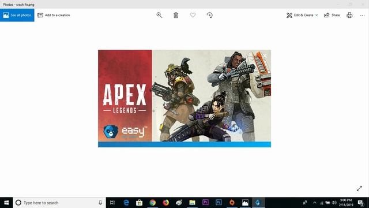The image size is (369, 208).
Task: Open Task View on the taskbar
Action: pos(112,203)
